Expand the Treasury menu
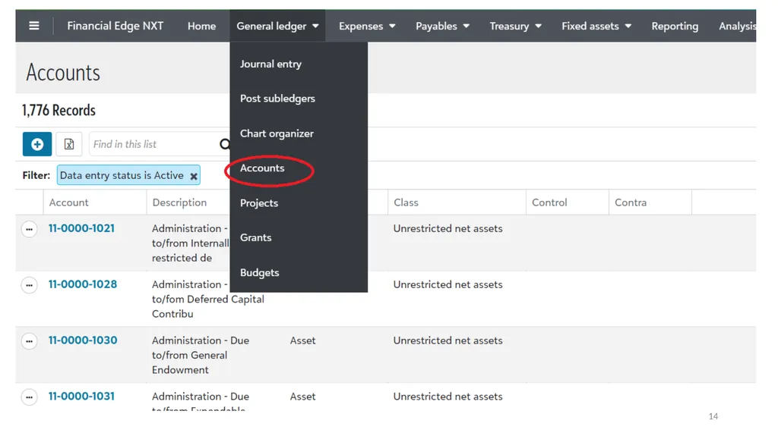Screen dimensions: 778x436 516,26
